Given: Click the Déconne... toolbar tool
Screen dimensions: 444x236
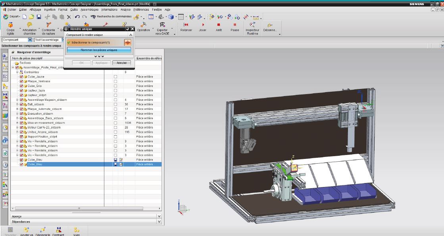Looking at the screenshot, I should point(270,27).
